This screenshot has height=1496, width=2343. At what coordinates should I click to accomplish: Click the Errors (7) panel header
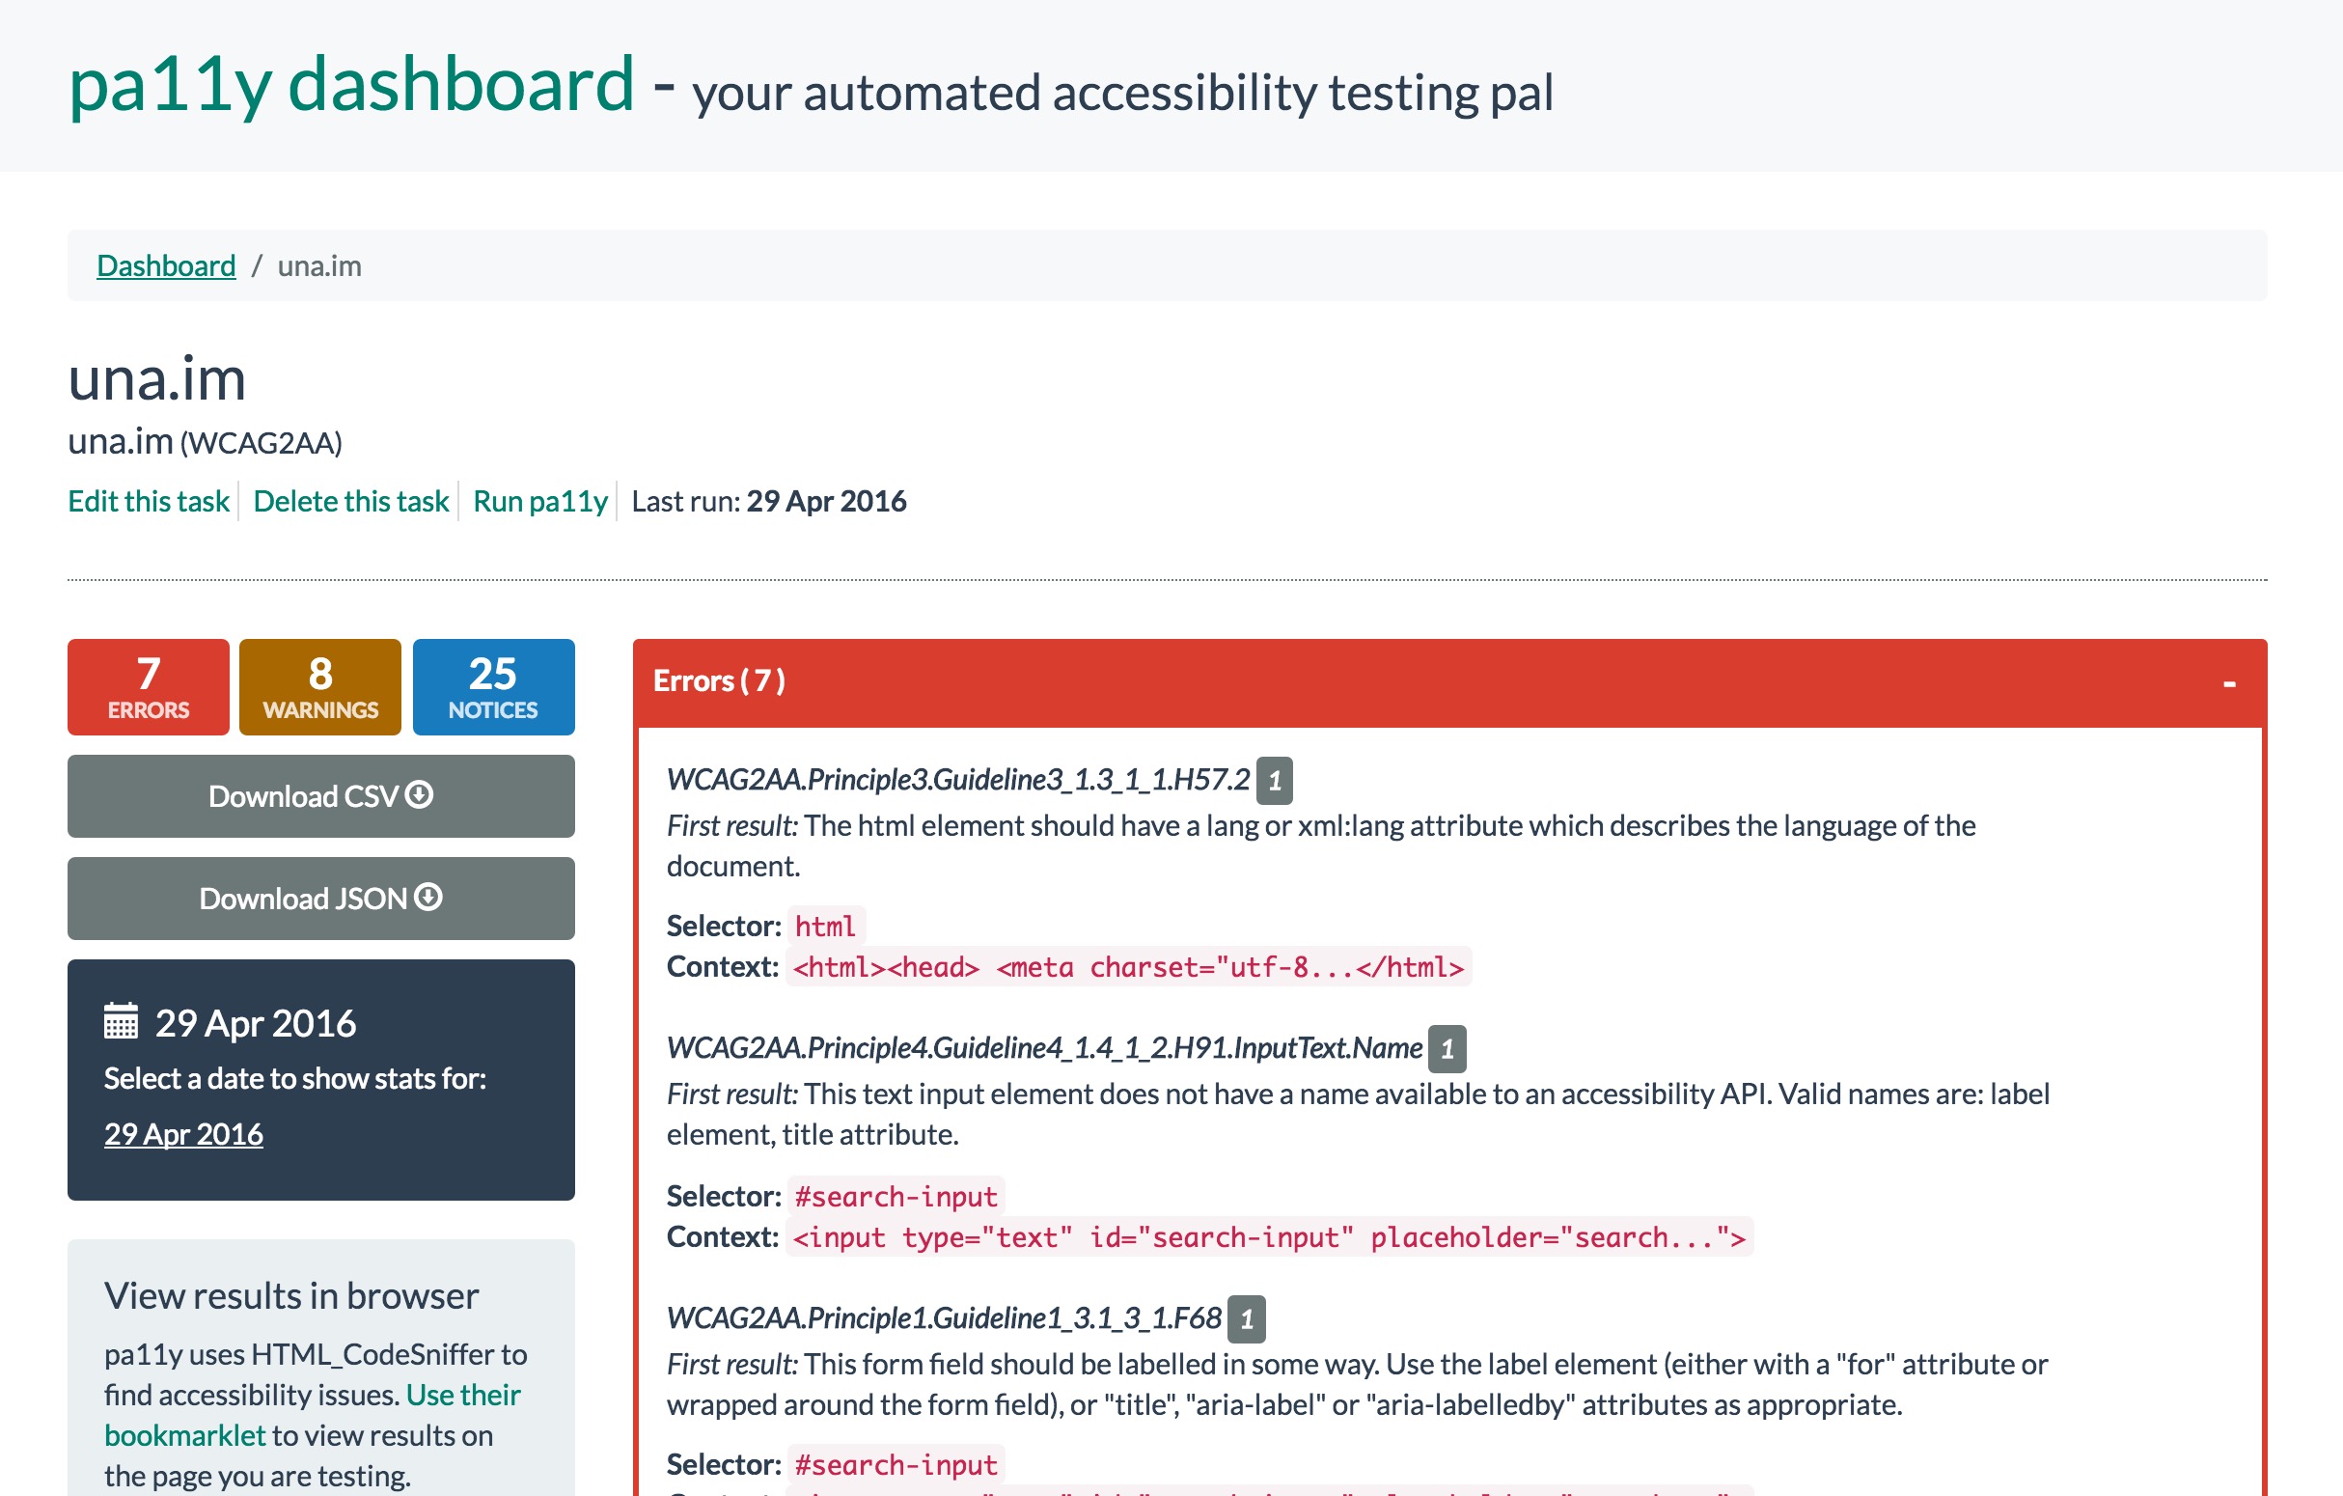[x=719, y=681]
